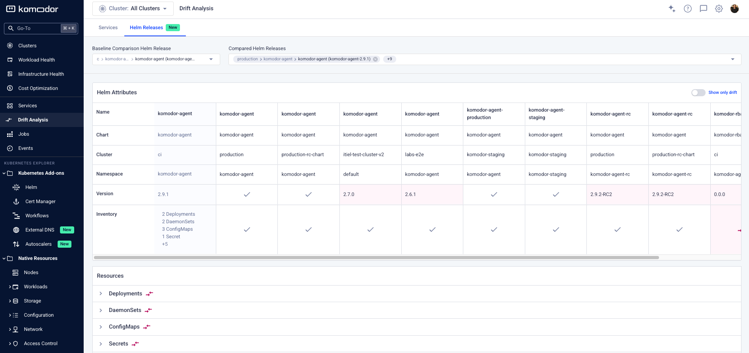Expand the ConfigMaps resources row
The image size is (749, 353).
(101, 327)
